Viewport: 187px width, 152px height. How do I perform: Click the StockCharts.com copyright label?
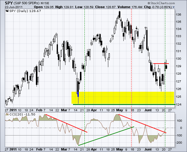[x=161, y=3]
